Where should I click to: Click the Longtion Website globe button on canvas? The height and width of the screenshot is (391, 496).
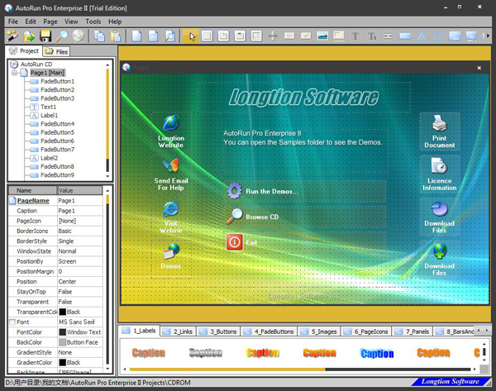click(171, 131)
